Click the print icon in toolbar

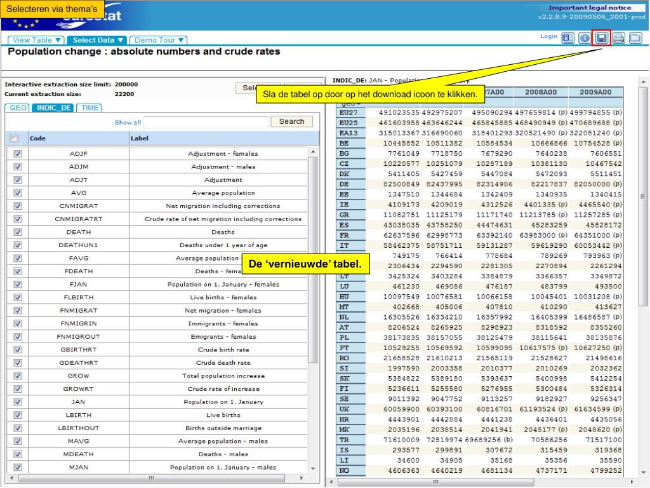tap(618, 38)
